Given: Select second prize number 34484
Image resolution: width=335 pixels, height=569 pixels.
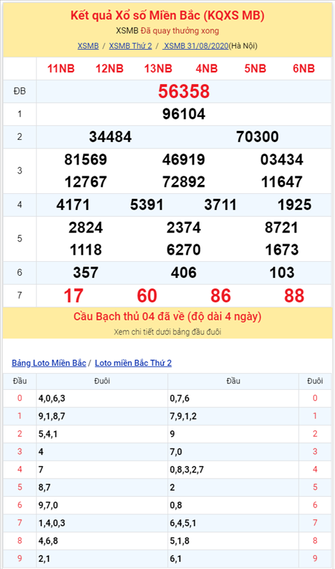Looking at the screenshot, I should tap(110, 136).
